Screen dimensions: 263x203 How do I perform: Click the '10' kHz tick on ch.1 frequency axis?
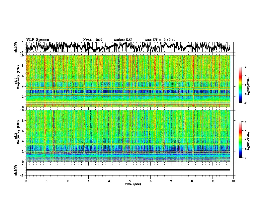(x=23, y=55)
